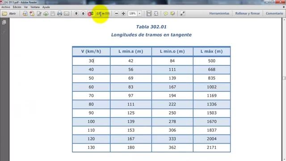This screenshot has height=161, width=286.
Task: Send file by email envelope icon
Action: 67,13
